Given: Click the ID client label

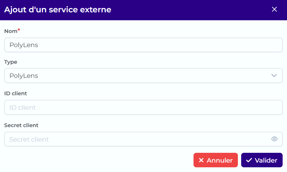Looking at the screenshot, I should pyautogui.click(x=16, y=93).
